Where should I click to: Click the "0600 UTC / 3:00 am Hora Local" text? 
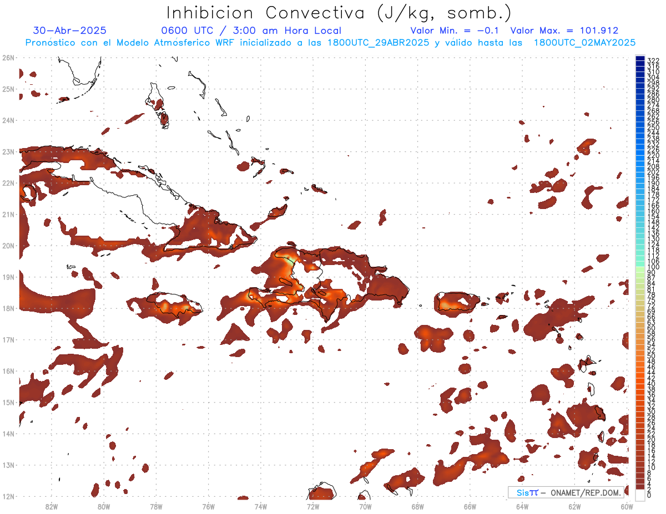[x=251, y=30]
